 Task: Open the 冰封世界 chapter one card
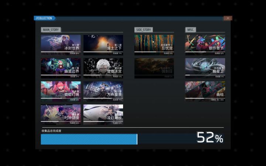61,45
